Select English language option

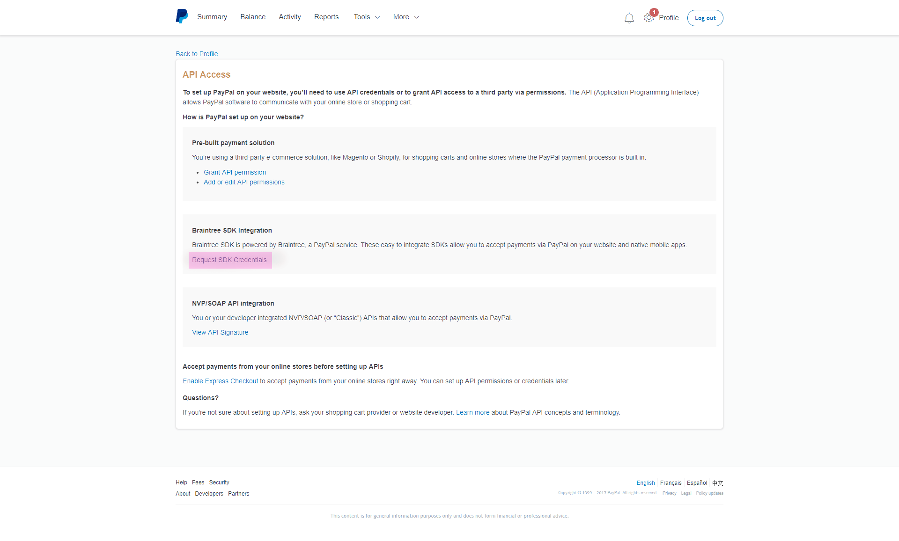(x=646, y=483)
